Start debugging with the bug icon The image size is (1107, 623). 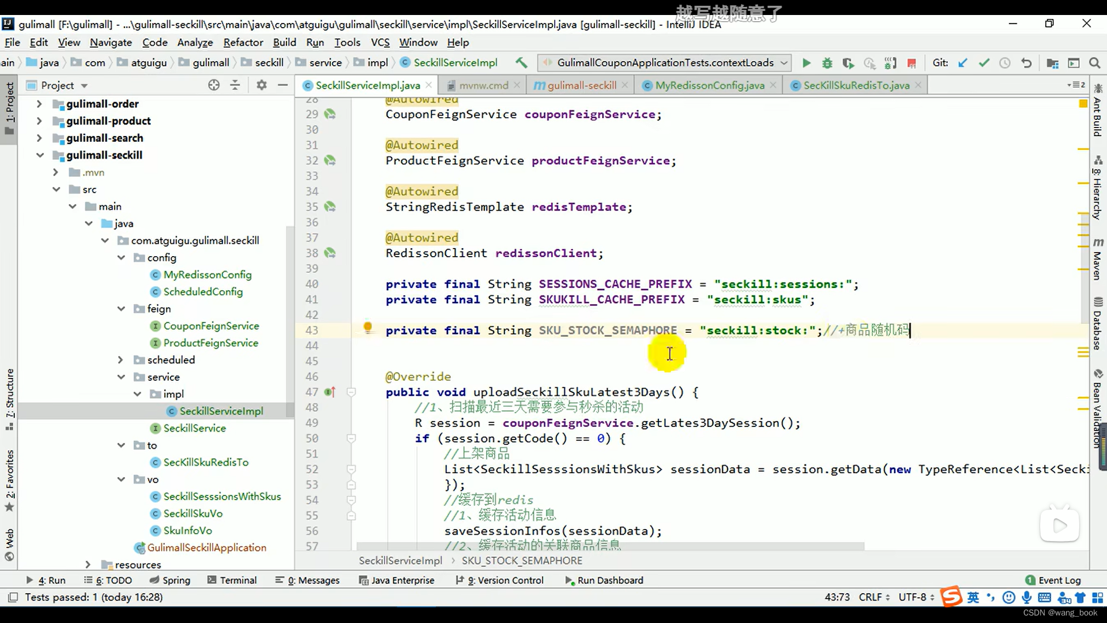[x=827, y=63]
